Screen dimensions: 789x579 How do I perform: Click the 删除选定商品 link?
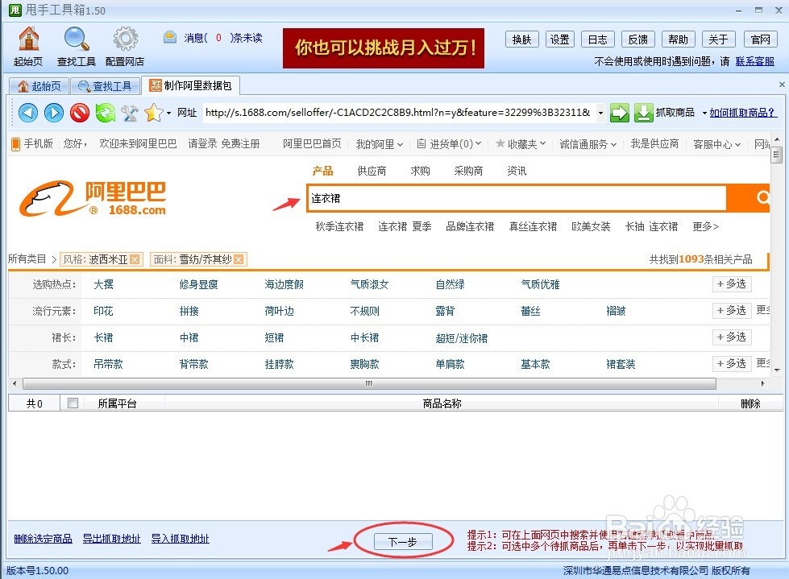[43, 539]
